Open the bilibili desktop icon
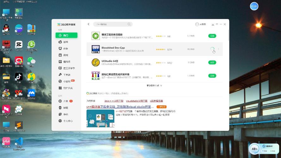This screenshot has width=281, height=158. coord(6,143)
